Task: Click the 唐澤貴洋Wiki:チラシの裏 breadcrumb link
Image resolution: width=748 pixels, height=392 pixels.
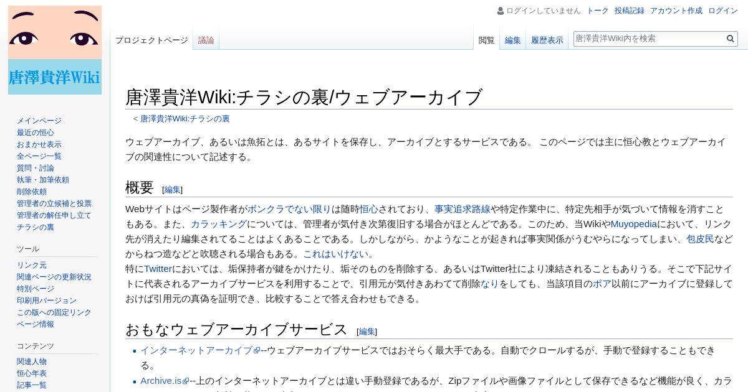Action: coord(185,118)
